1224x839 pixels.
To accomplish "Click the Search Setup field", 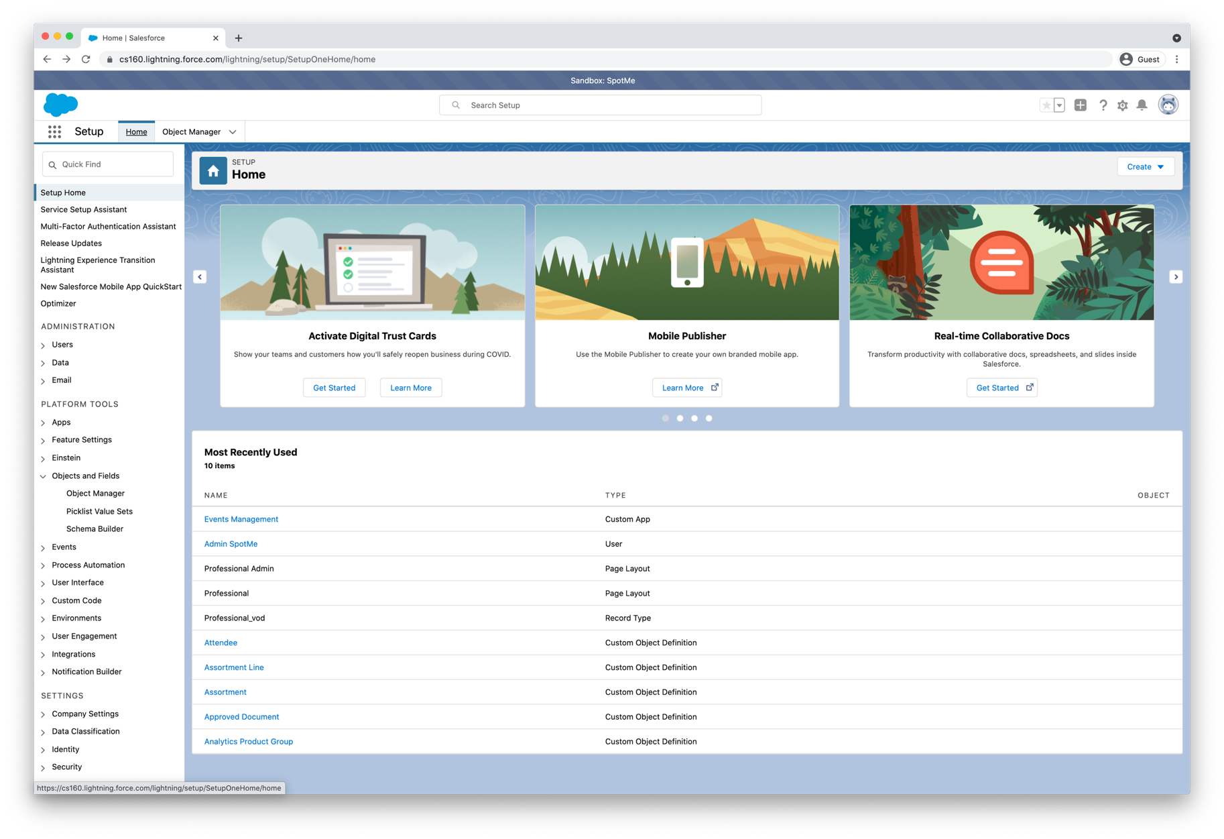I will (x=600, y=105).
